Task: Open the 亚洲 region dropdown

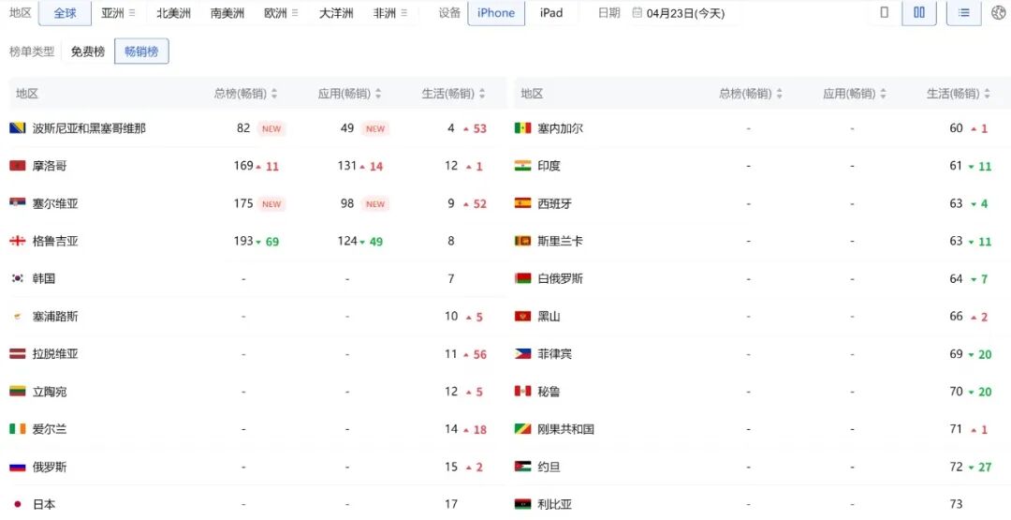Action: (118, 13)
